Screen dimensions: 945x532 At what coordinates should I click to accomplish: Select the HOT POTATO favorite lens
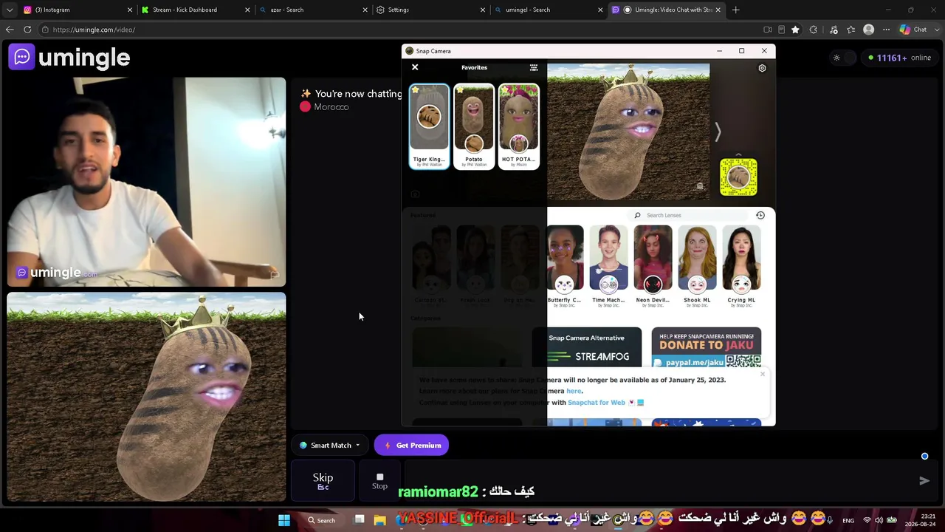(518, 126)
